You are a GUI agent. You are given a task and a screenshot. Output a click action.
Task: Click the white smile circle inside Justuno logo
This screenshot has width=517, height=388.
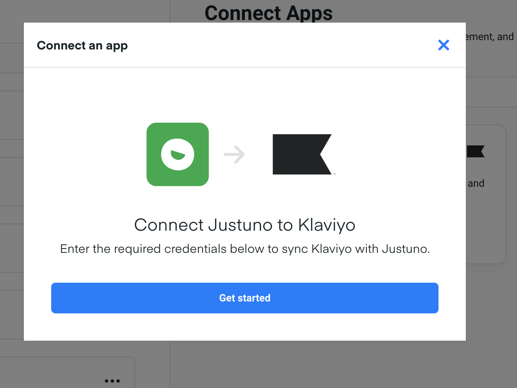point(177,154)
